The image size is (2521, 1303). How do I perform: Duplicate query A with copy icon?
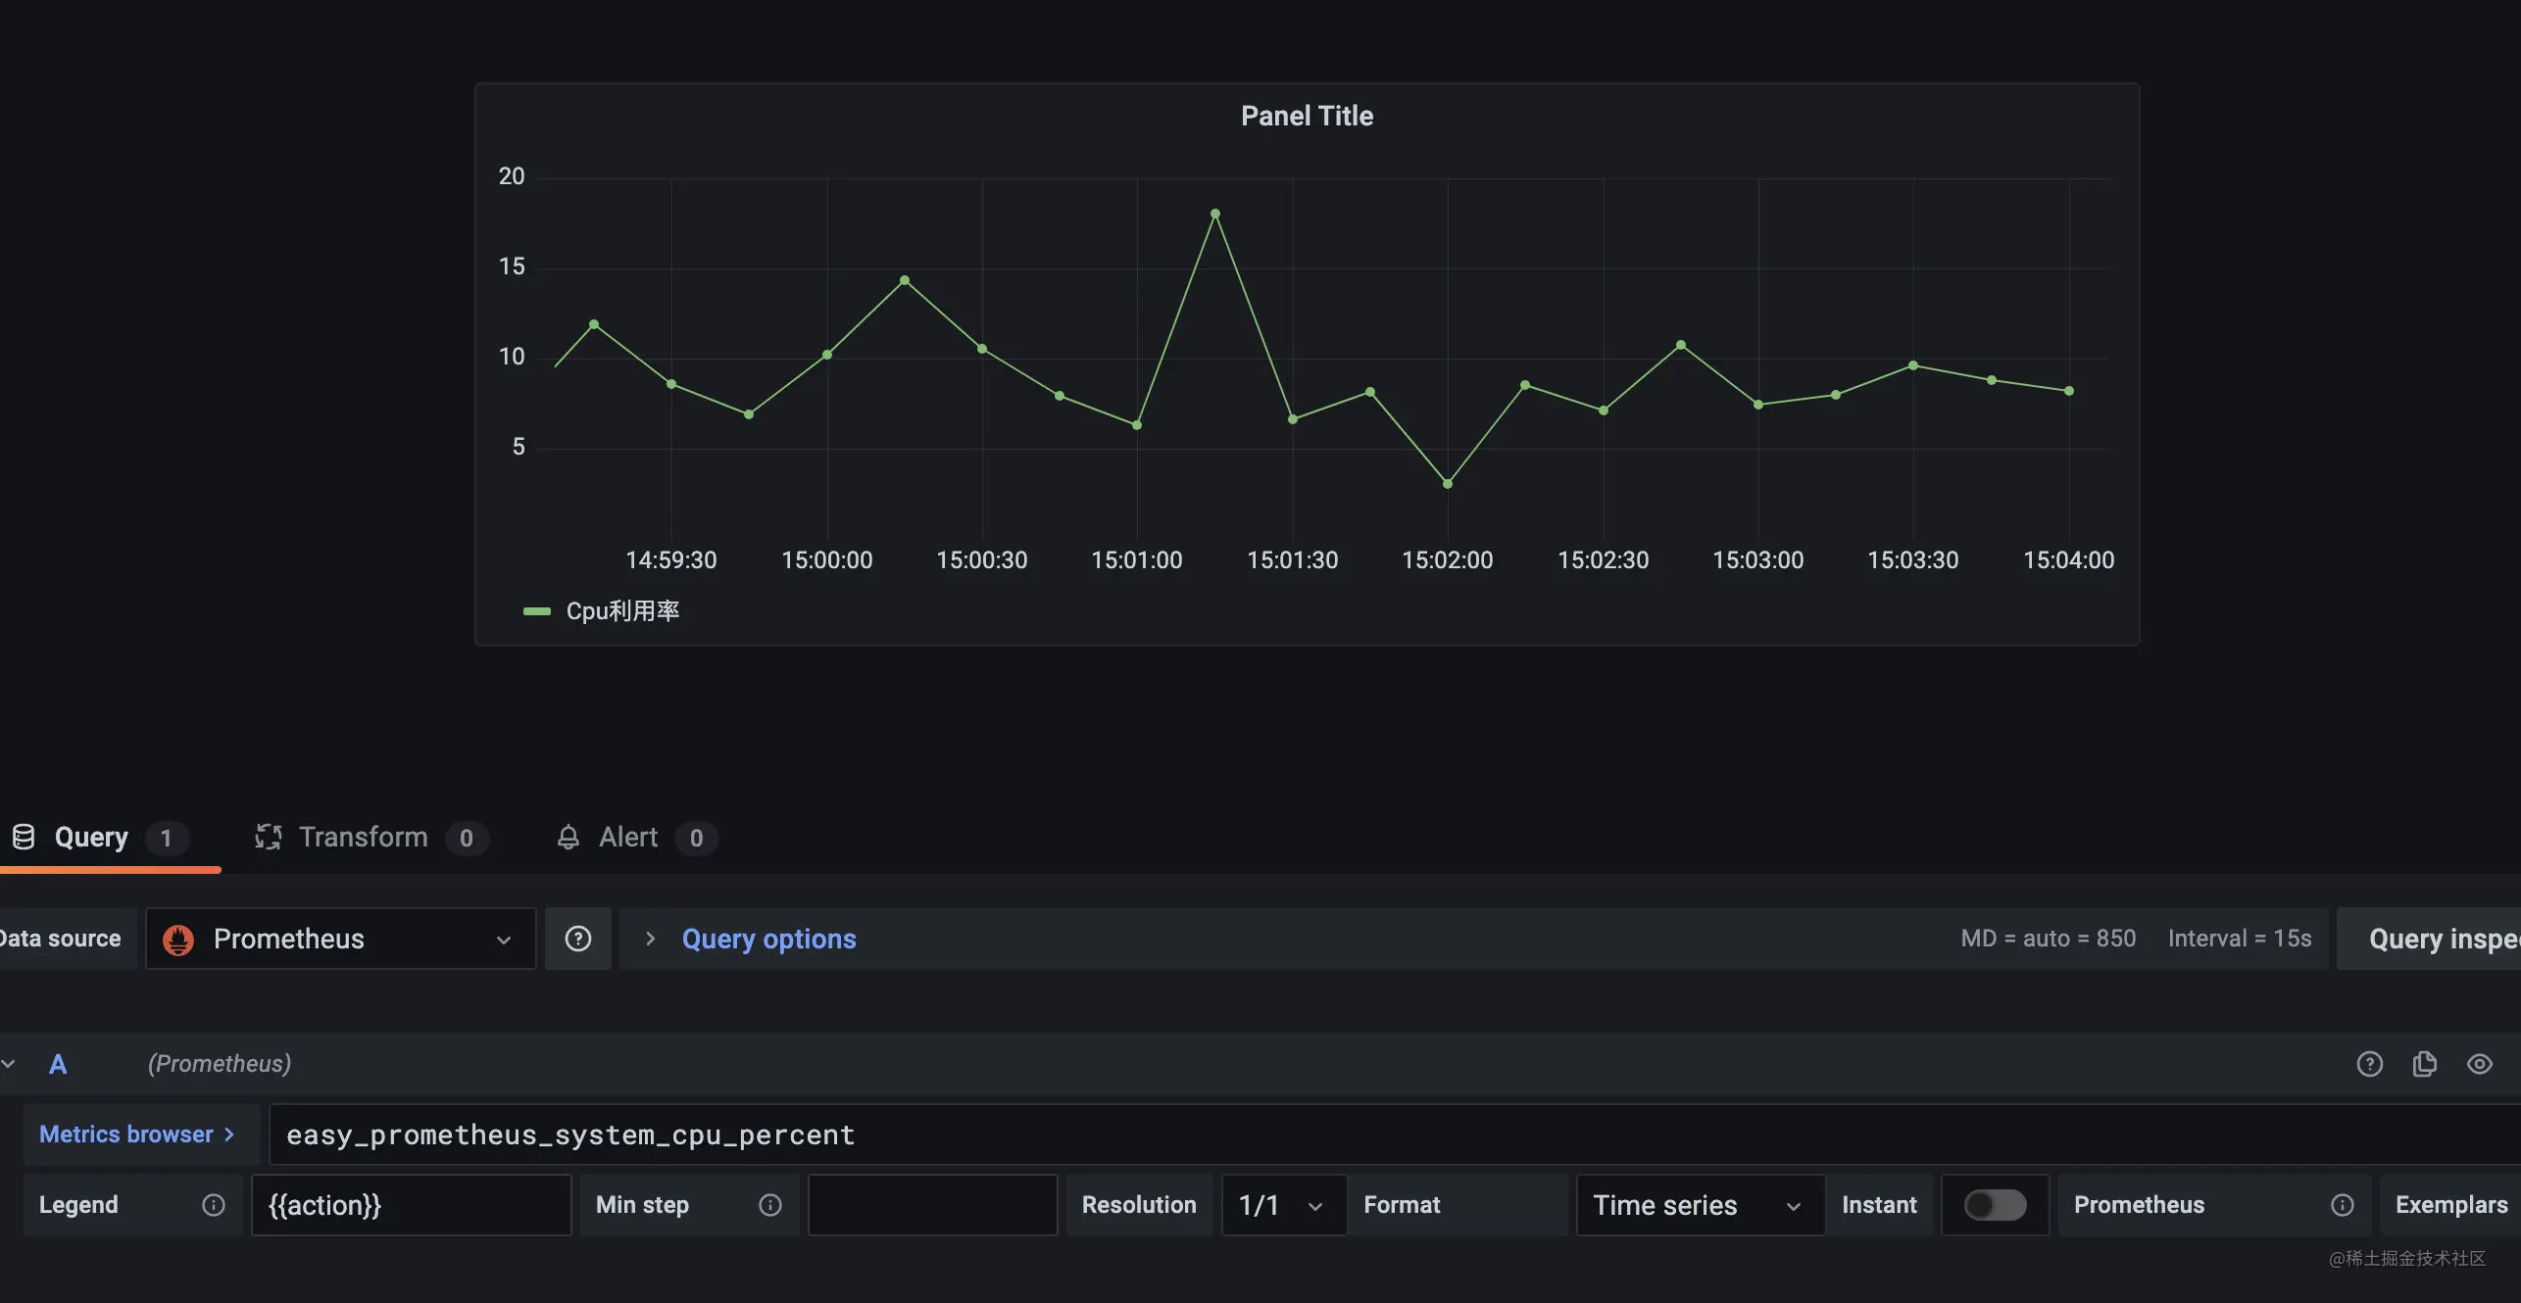coord(2425,1064)
